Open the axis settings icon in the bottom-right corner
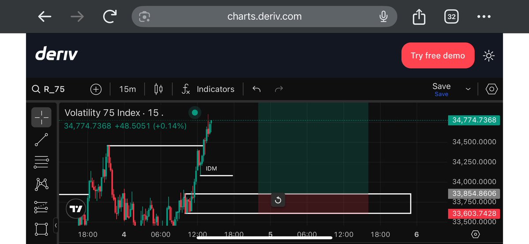 pyautogui.click(x=475, y=234)
